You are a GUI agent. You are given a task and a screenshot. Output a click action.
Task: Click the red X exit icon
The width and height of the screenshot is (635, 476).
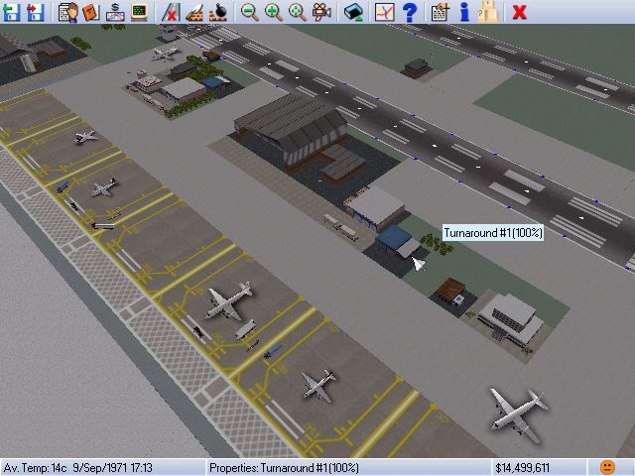[518, 12]
